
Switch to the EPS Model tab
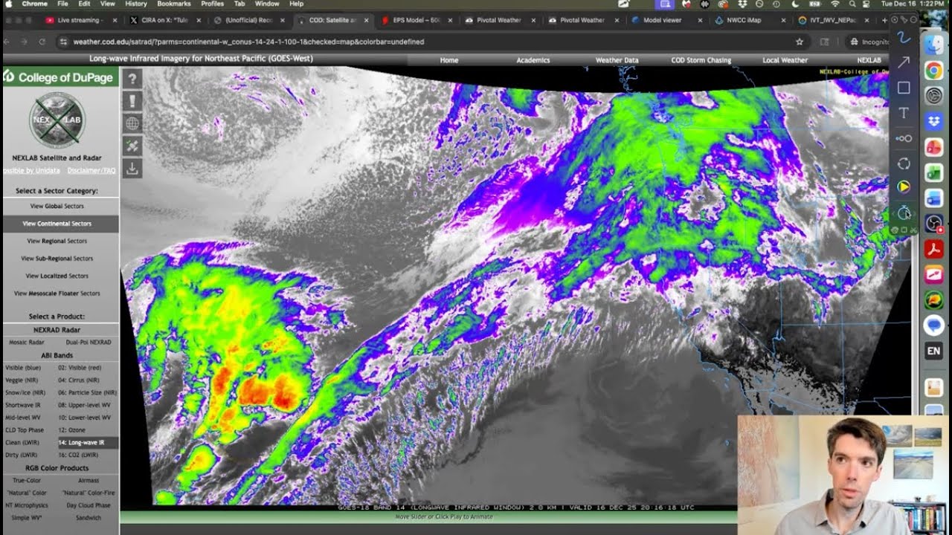414,20
